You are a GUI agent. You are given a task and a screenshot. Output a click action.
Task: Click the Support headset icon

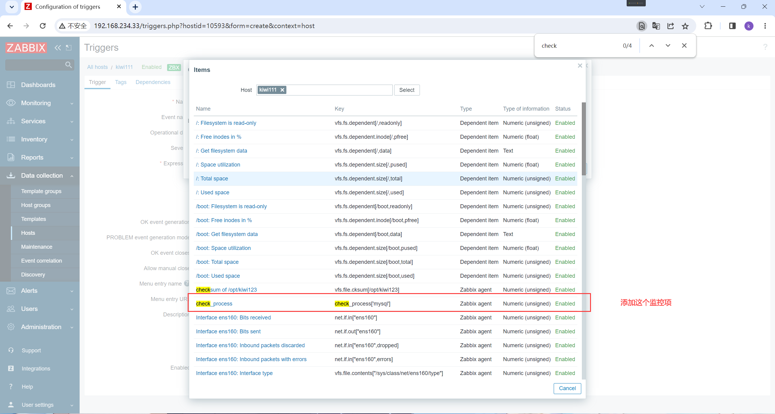[11, 350]
